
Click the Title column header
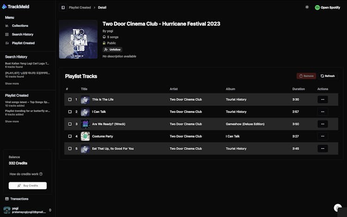(x=84, y=89)
